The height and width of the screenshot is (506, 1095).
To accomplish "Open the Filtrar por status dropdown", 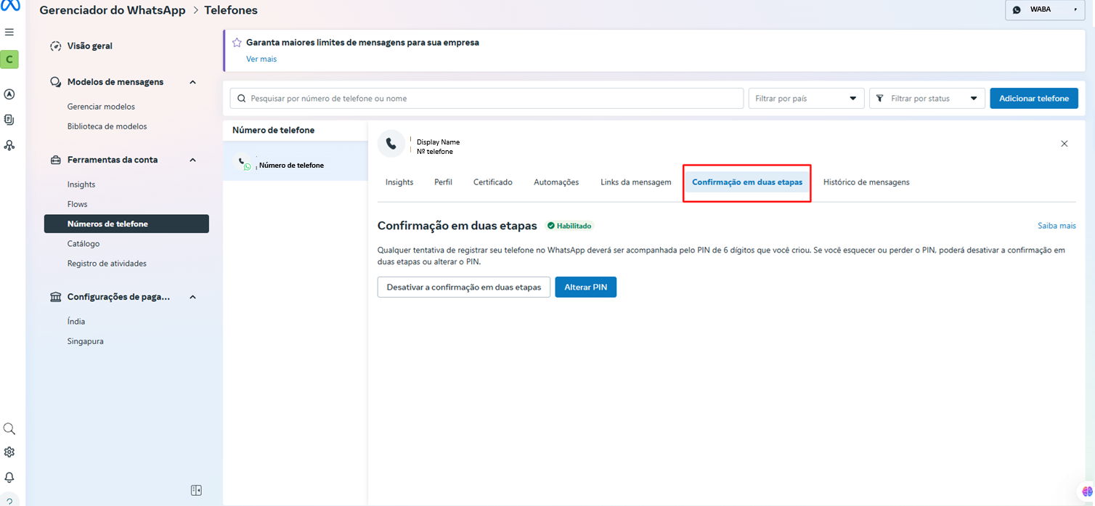I will (x=927, y=99).
